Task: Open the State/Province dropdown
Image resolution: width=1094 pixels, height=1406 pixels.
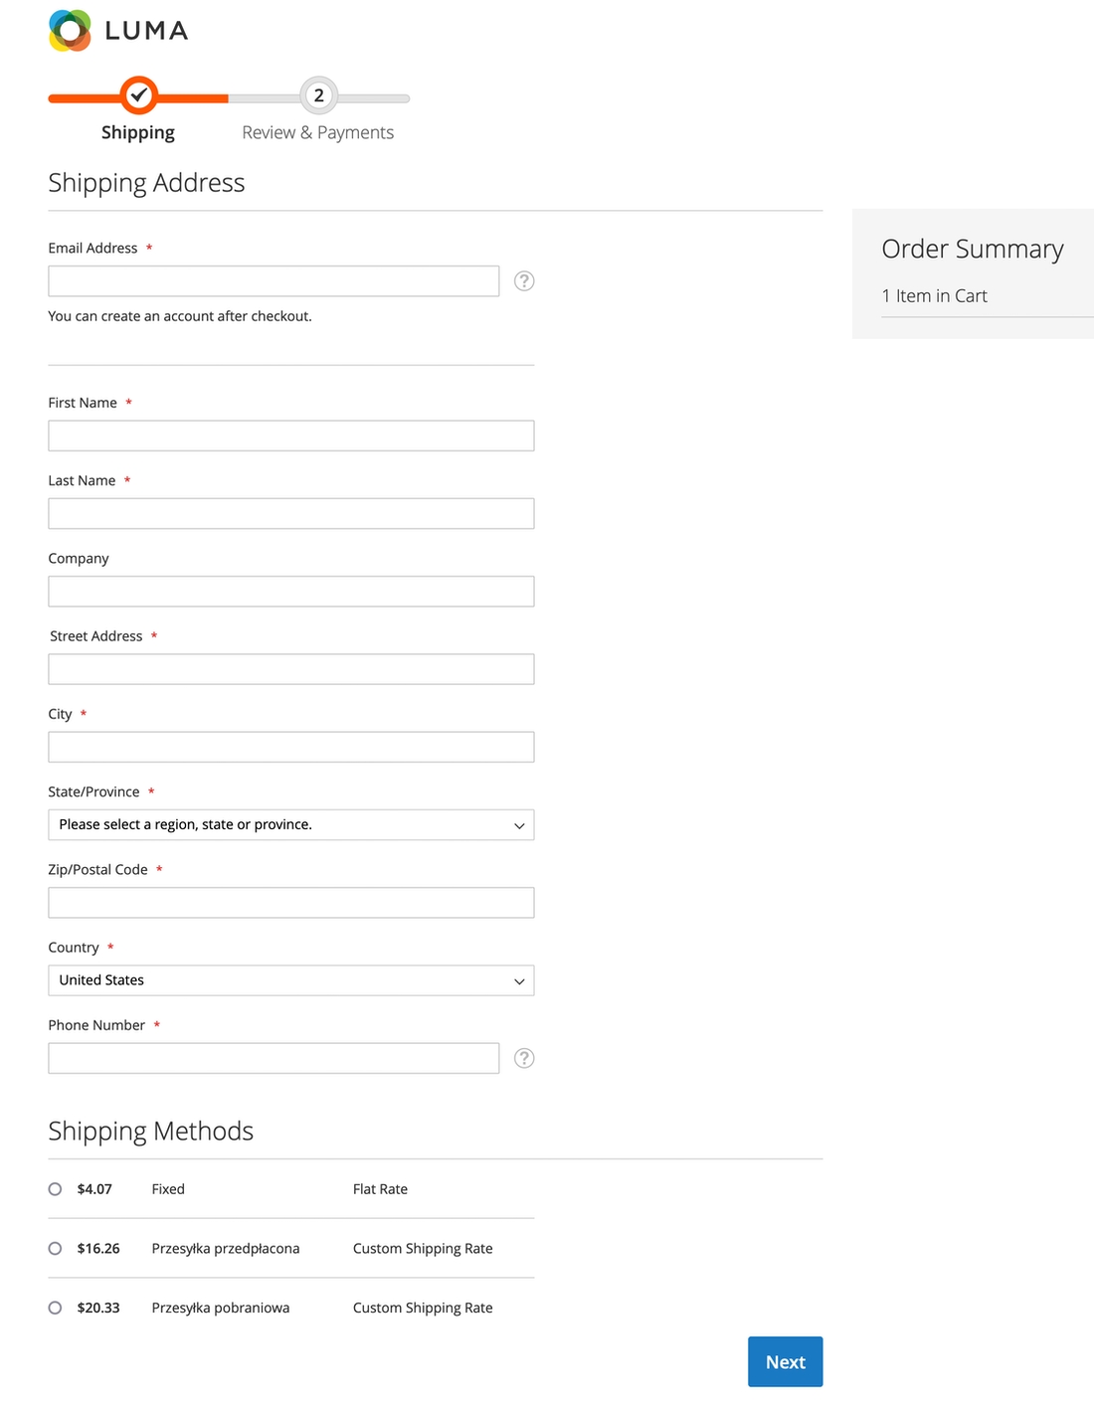Action: pos(290,824)
